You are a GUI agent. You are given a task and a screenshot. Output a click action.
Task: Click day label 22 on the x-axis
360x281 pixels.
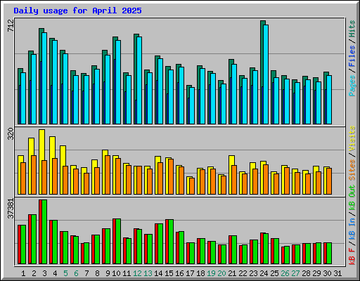(243, 273)
